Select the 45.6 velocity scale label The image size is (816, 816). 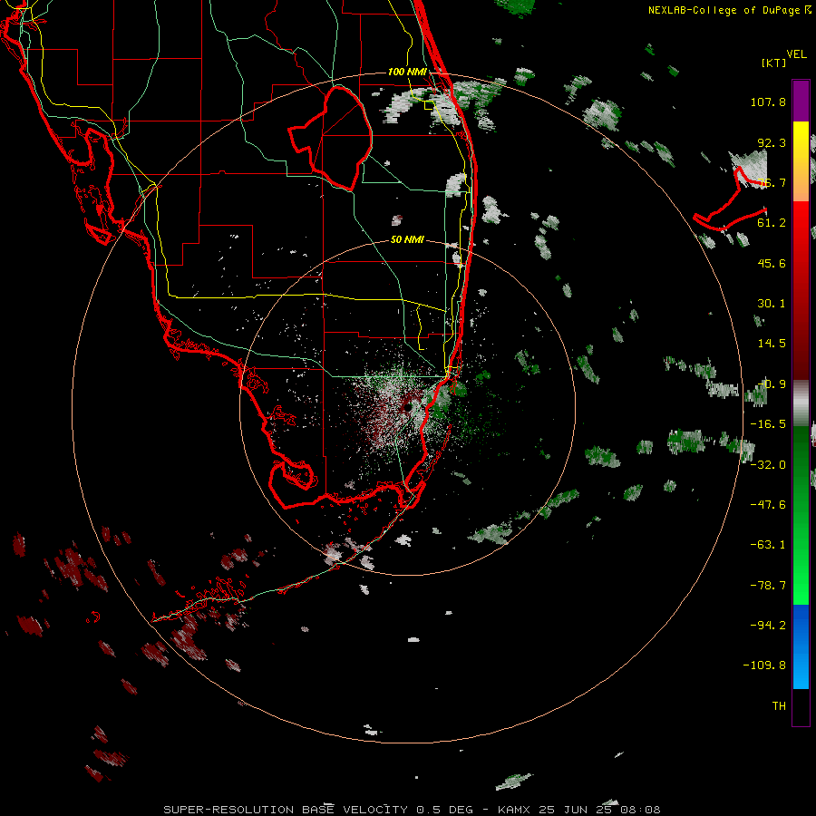pyautogui.click(x=772, y=263)
